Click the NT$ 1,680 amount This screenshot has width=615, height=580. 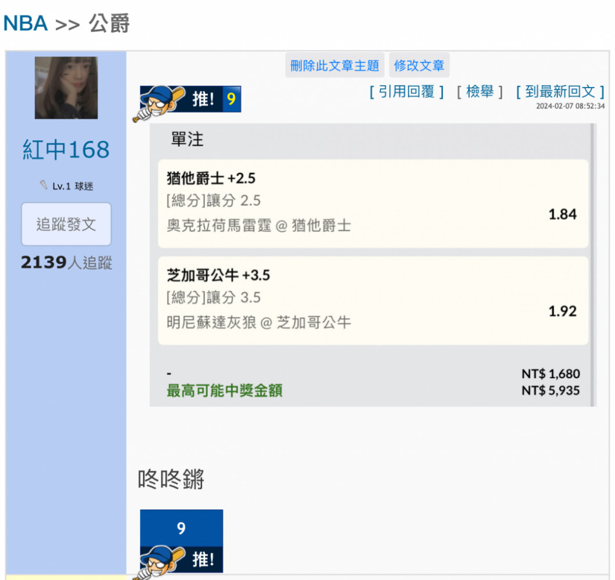[551, 374]
